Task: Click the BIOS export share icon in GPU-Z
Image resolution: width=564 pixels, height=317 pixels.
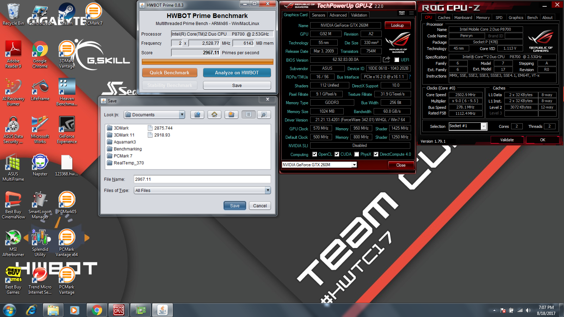Action: [387, 60]
